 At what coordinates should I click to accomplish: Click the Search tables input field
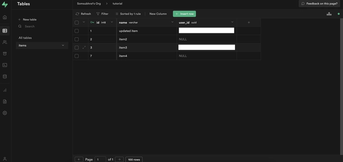tap(42, 26)
